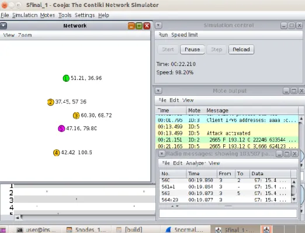
Task: Close the Network panel red button
Action: tap(147, 26)
